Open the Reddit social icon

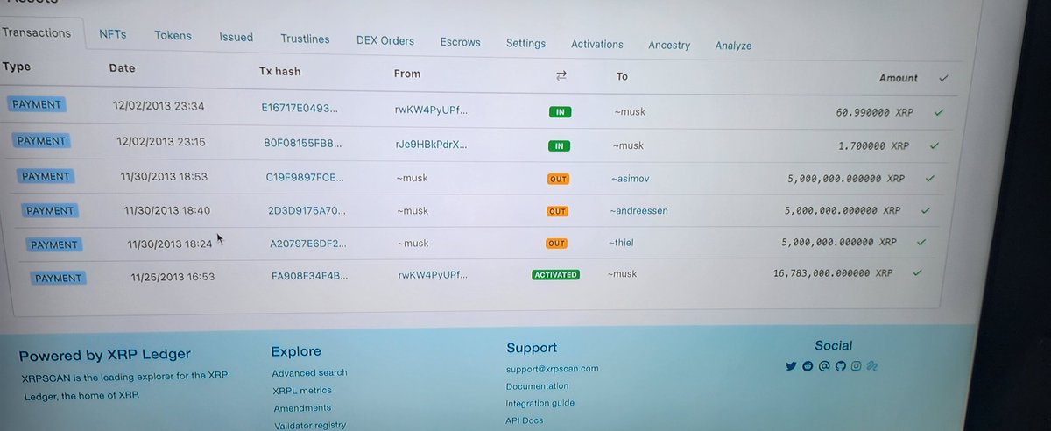click(x=807, y=365)
